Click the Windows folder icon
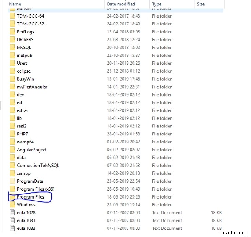The width and height of the screenshot is (251, 237). (x=12, y=205)
